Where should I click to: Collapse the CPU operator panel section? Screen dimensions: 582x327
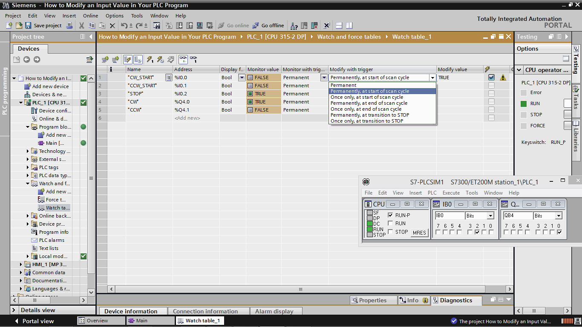pyautogui.click(x=519, y=70)
